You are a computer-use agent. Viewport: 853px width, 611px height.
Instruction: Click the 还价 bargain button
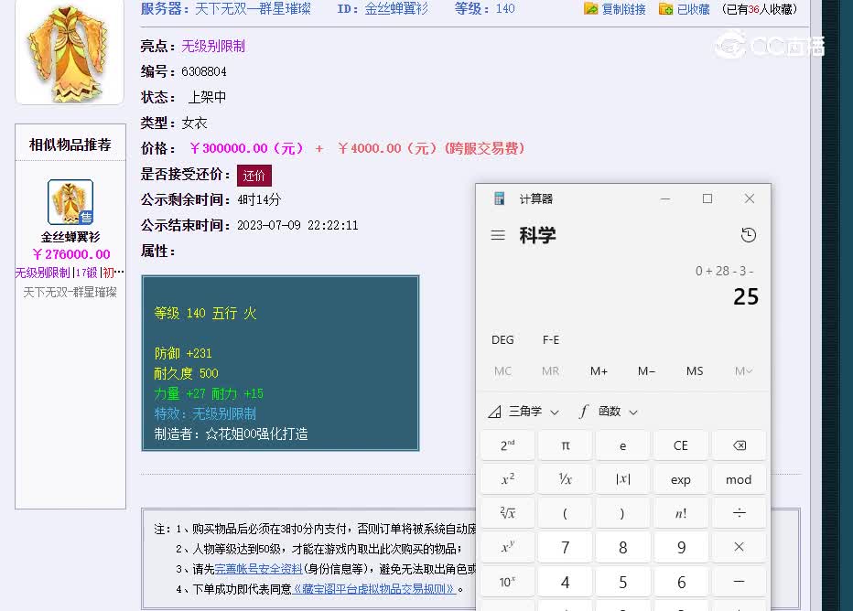click(x=254, y=175)
